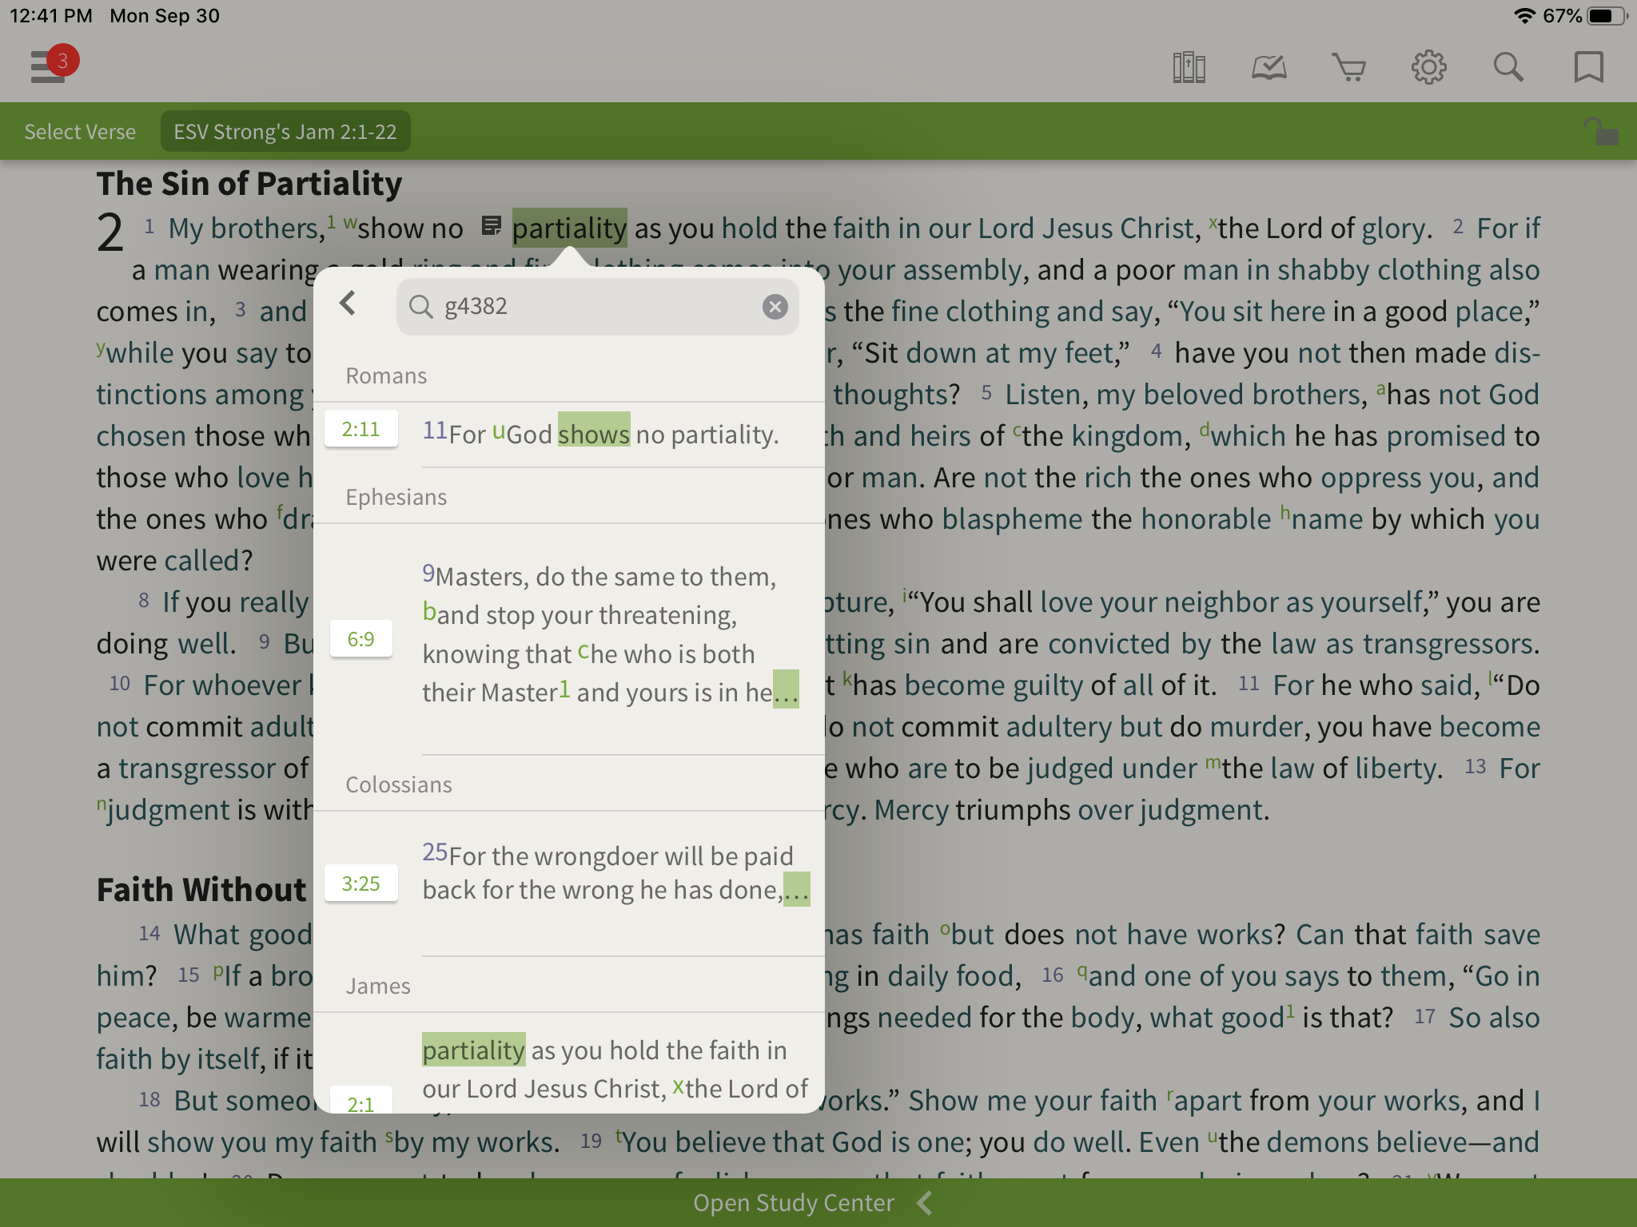Tap the word 'glory' in verse 1
The height and width of the screenshot is (1227, 1637).
pyautogui.click(x=1393, y=228)
